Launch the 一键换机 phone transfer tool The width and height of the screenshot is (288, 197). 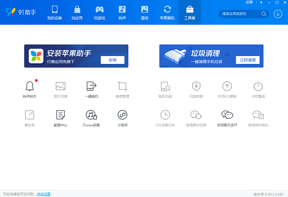pyautogui.click(x=91, y=86)
